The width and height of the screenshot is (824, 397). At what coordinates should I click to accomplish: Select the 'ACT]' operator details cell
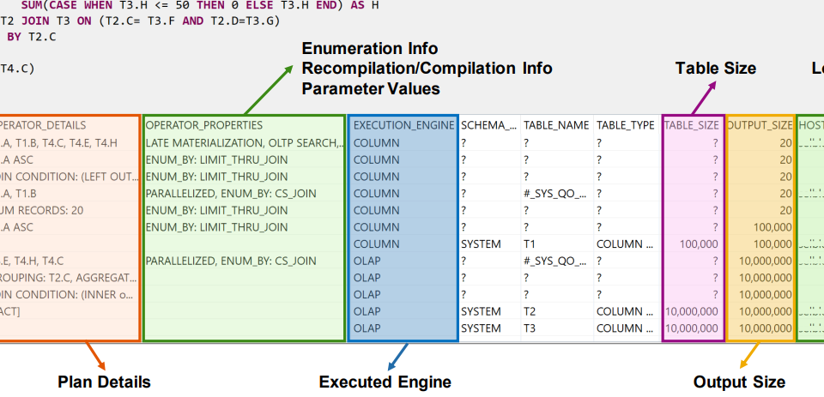[x=10, y=311]
